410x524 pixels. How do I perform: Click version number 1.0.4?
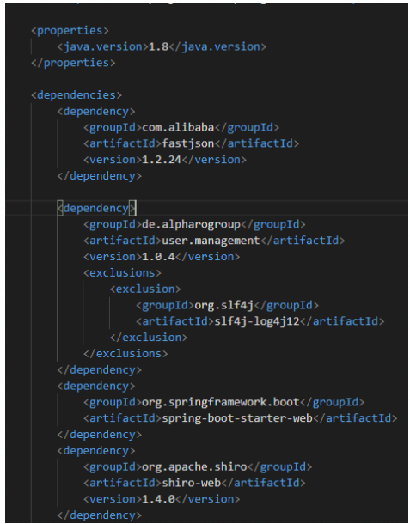tap(158, 257)
